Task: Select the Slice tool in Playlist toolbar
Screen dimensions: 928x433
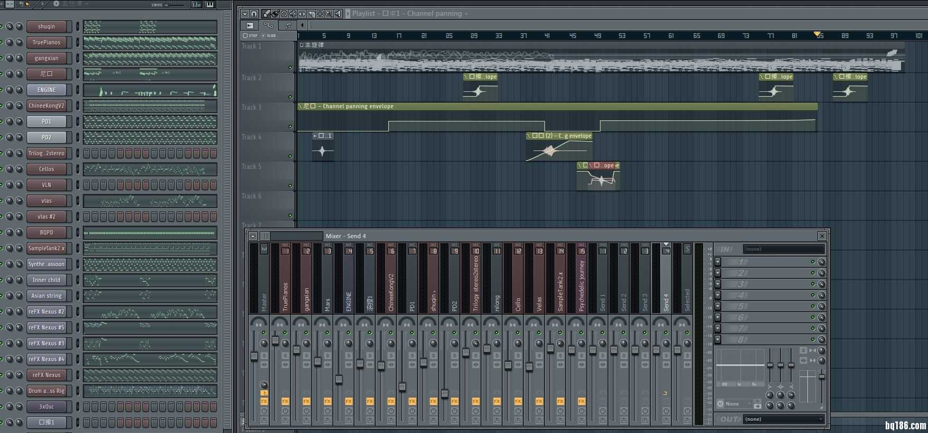Action: [x=311, y=14]
